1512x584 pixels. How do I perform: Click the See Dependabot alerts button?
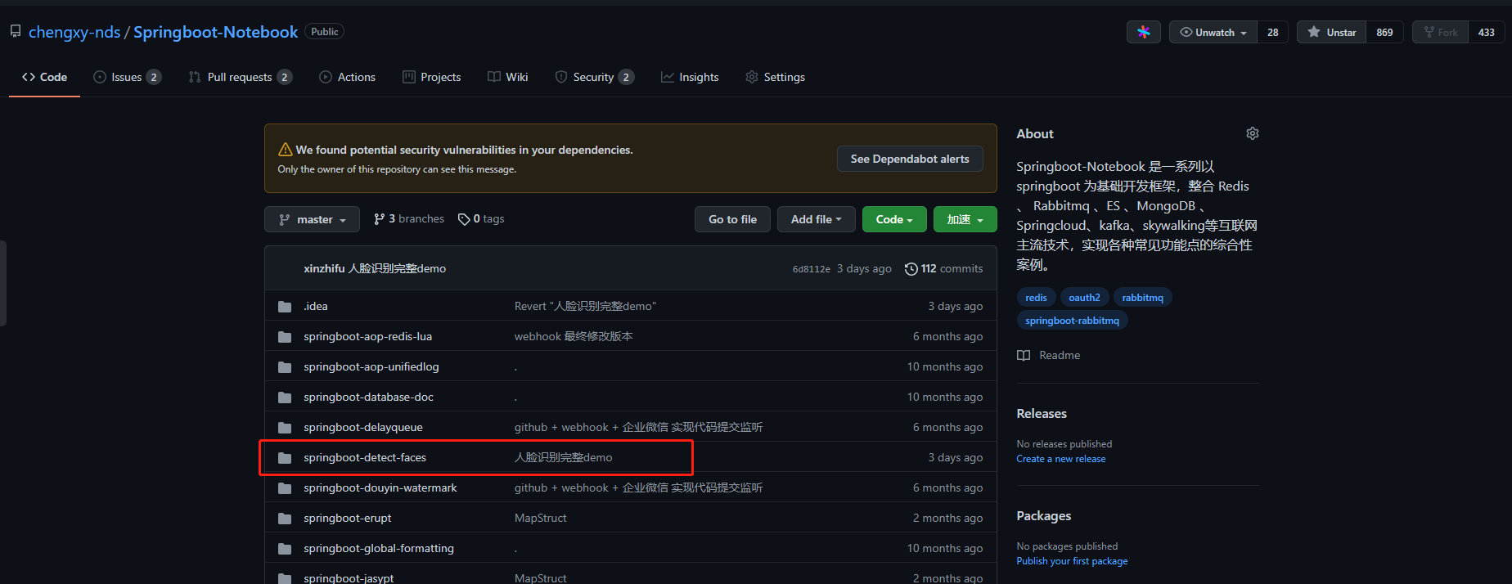click(909, 159)
